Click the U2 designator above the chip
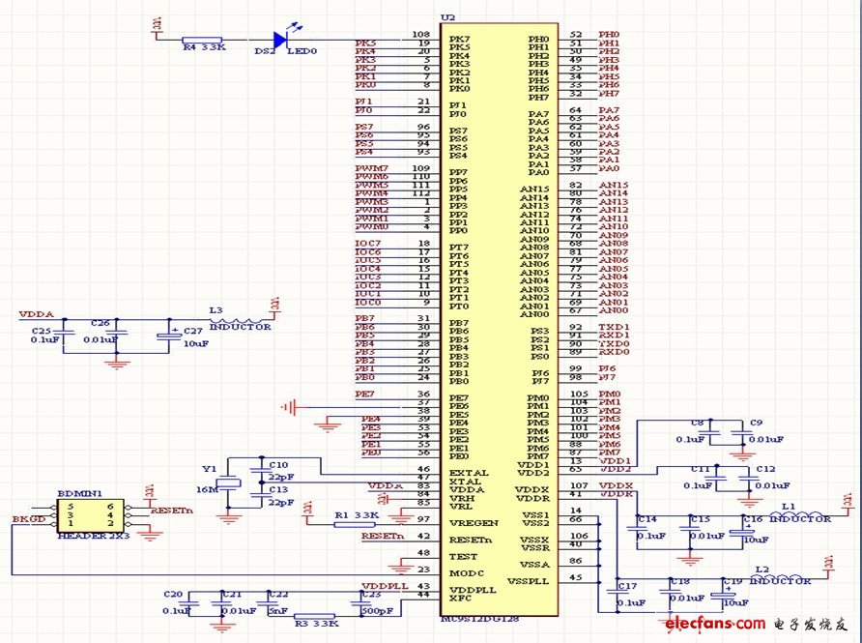This screenshot has width=862, height=643. click(x=446, y=17)
